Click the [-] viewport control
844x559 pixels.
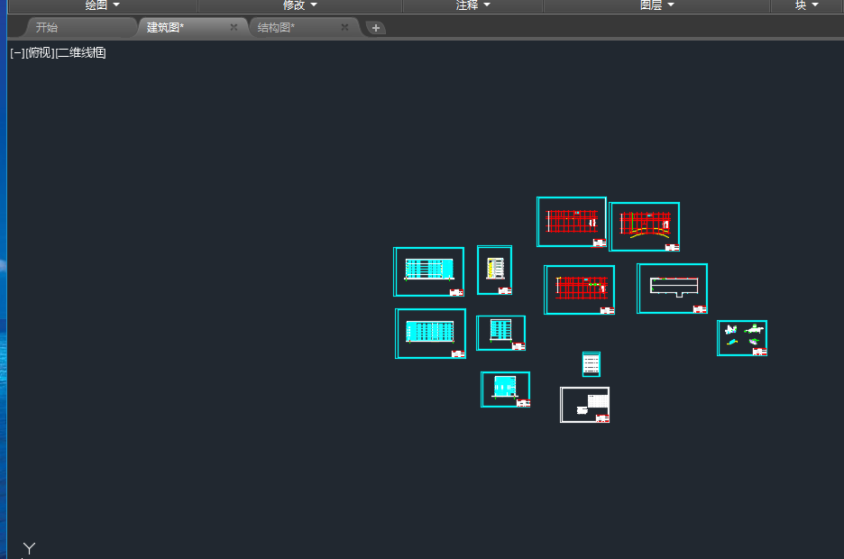point(17,52)
